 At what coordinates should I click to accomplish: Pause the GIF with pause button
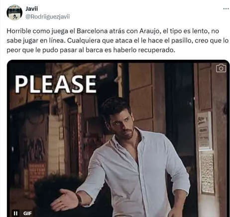[x=15, y=213]
